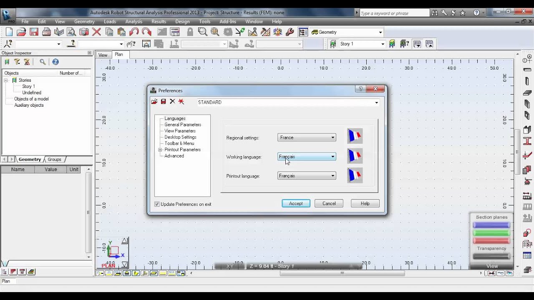Open the Printout language dropdown
This screenshot has height=300, width=534.
307,176
